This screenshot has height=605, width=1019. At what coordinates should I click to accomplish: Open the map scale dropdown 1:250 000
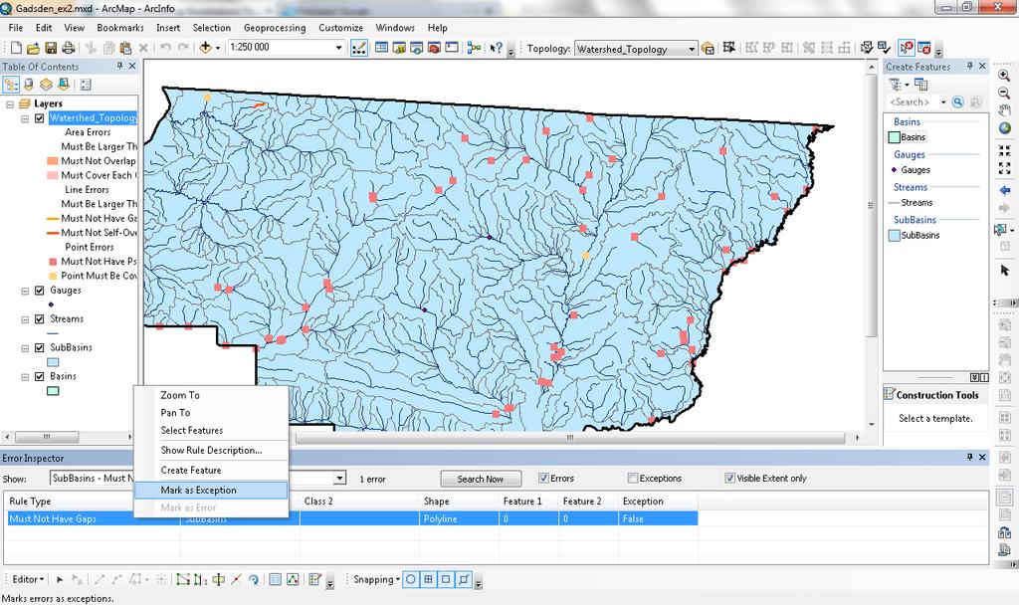(338, 48)
